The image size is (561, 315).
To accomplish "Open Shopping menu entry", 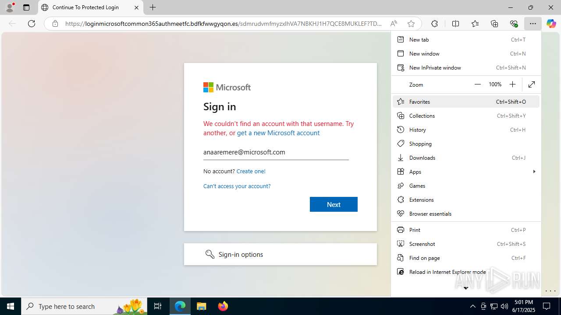I will [466, 143].
